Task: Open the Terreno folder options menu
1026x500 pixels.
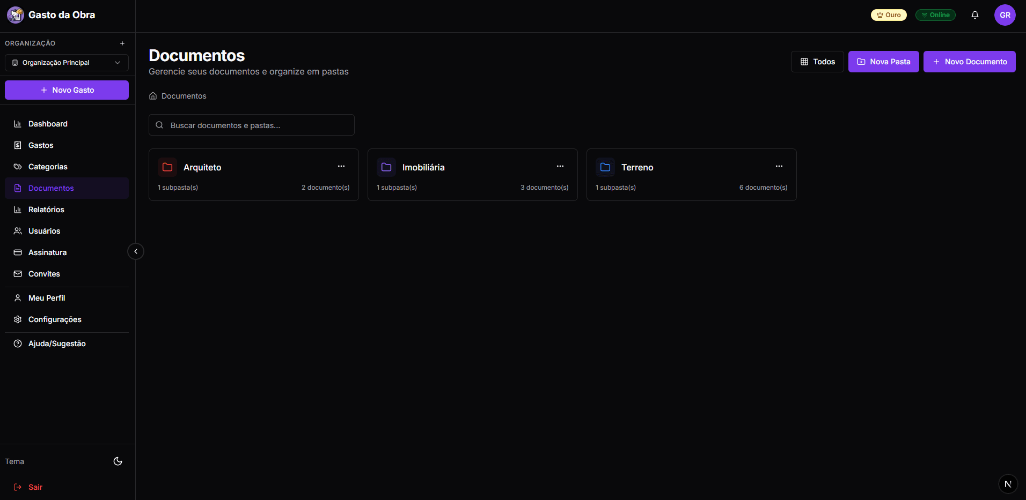Action: pyautogui.click(x=779, y=167)
